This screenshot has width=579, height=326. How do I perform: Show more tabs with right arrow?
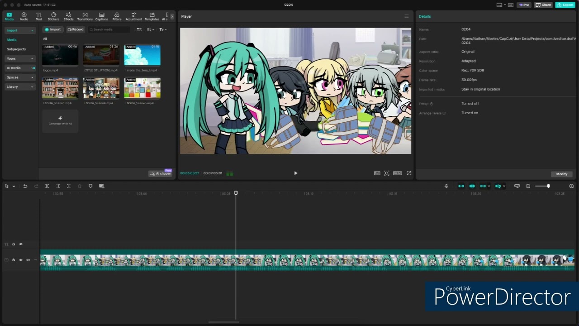(172, 17)
